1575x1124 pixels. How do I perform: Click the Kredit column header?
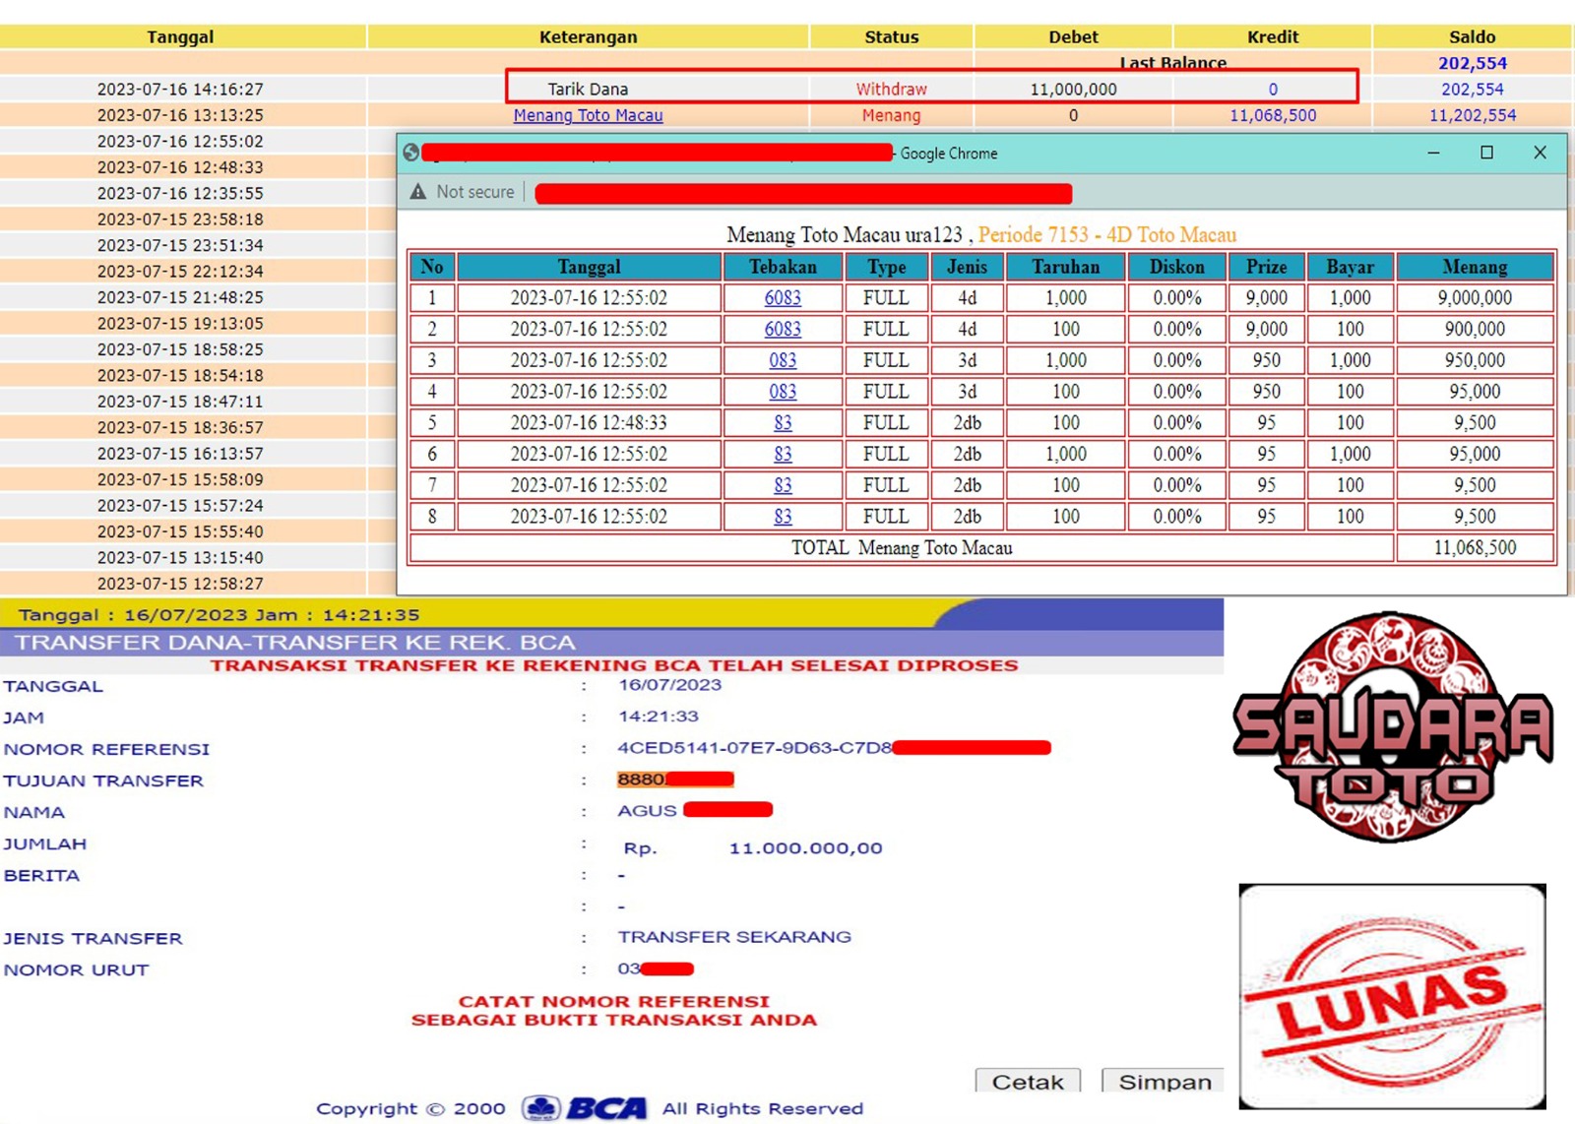1273,37
